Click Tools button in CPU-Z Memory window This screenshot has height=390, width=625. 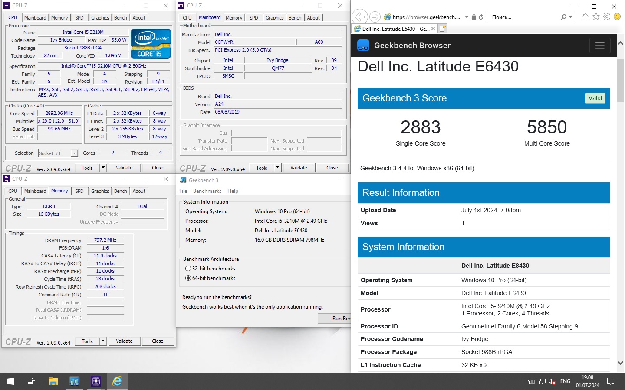(87, 341)
